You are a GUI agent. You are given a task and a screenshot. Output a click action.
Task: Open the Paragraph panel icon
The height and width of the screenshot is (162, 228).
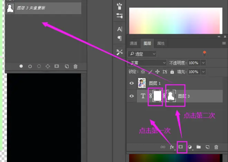click(120, 38)
